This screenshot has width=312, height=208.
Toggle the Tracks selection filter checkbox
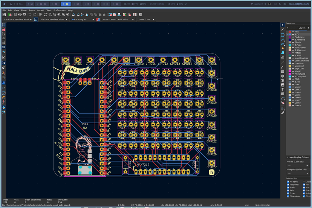click(x=288, y=187)
